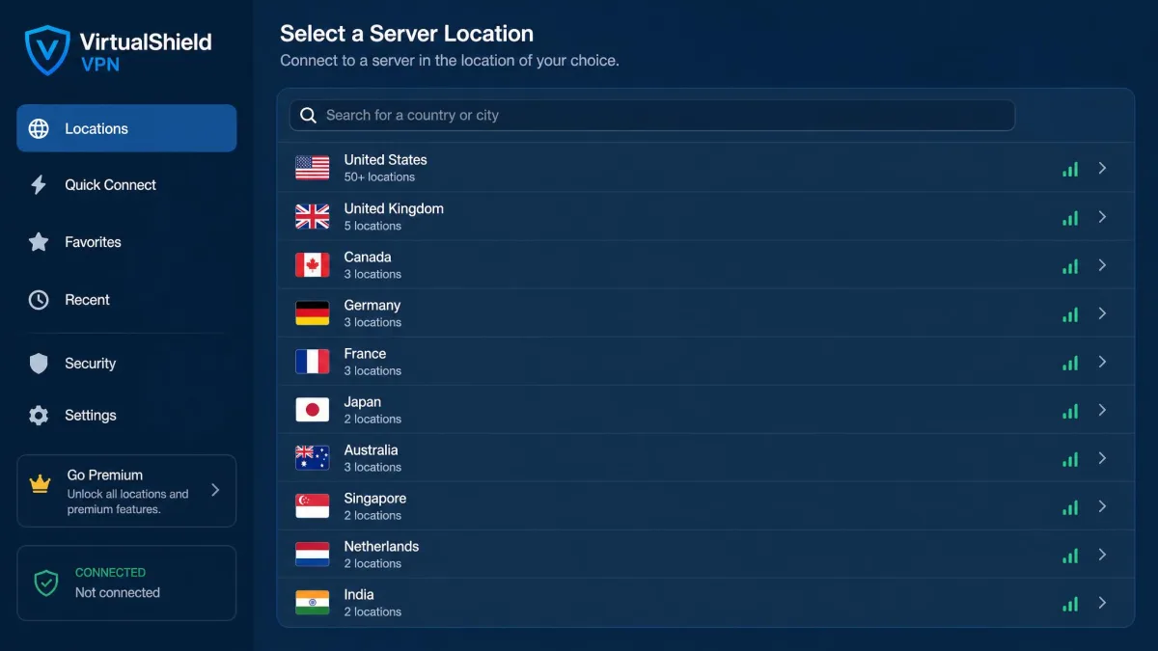Expand Canada locations with its chevron
Viewport: 1158px width, 651px height.
coord(1102,264)
